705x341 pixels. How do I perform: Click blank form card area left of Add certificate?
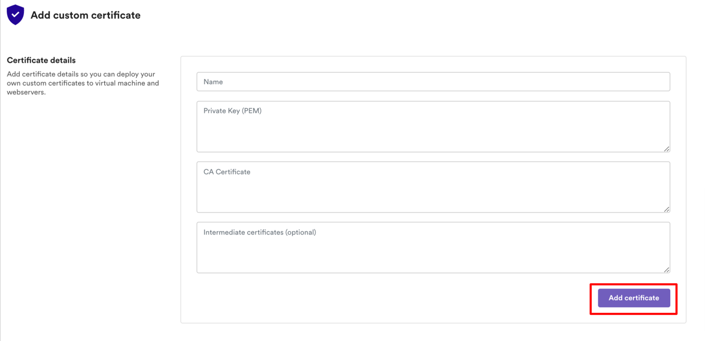388,298
